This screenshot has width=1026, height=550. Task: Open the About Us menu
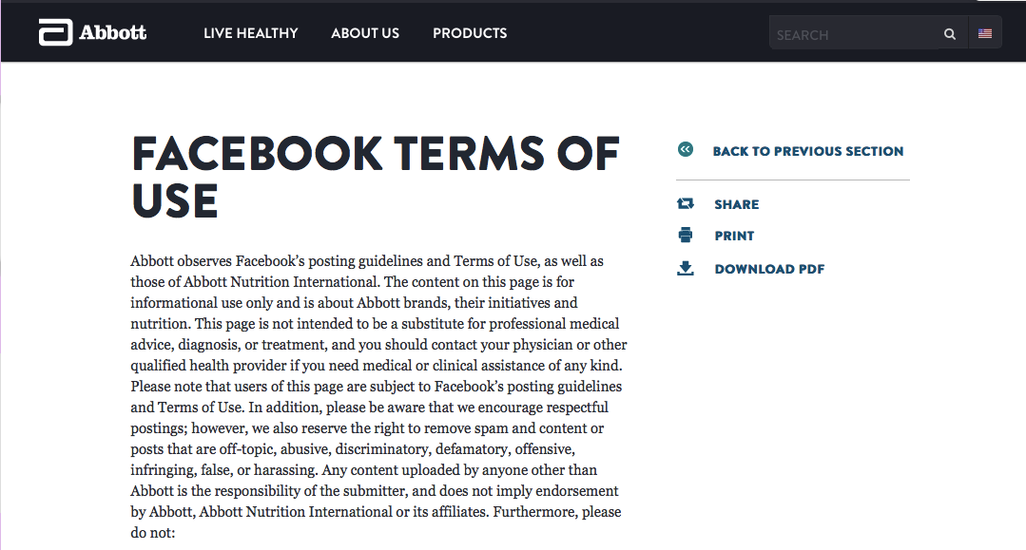click(x=365, y=33)
